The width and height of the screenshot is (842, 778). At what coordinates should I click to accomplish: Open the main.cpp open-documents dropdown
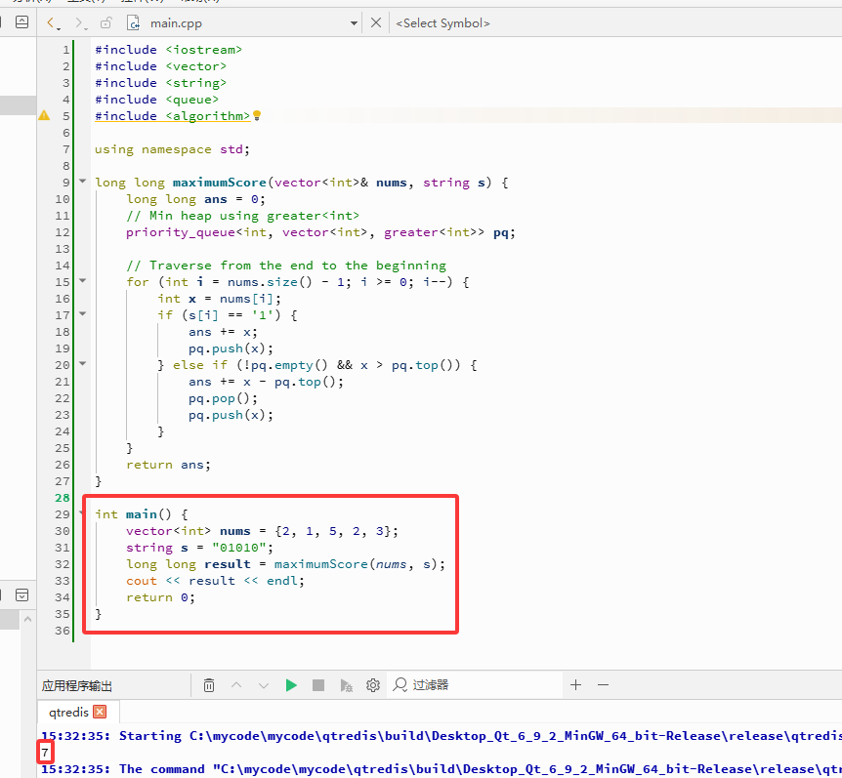(354, 23)
